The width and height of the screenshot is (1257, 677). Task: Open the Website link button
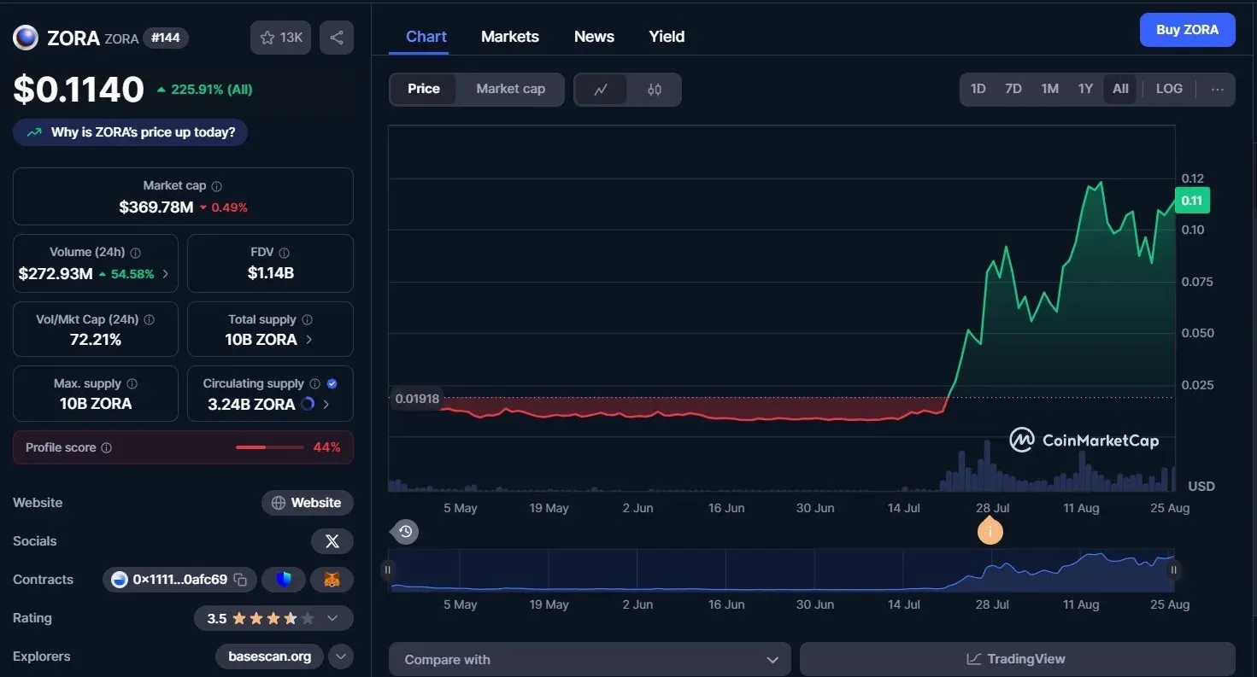[x=308, y=503]
